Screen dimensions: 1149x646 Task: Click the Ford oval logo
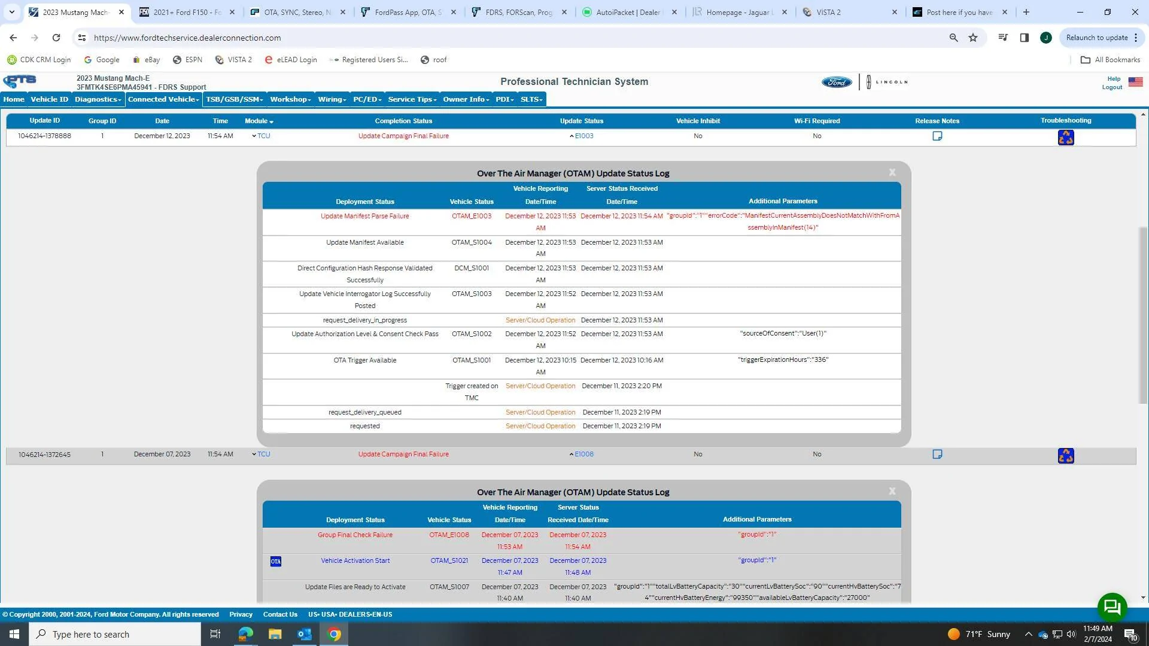point(837,82)
